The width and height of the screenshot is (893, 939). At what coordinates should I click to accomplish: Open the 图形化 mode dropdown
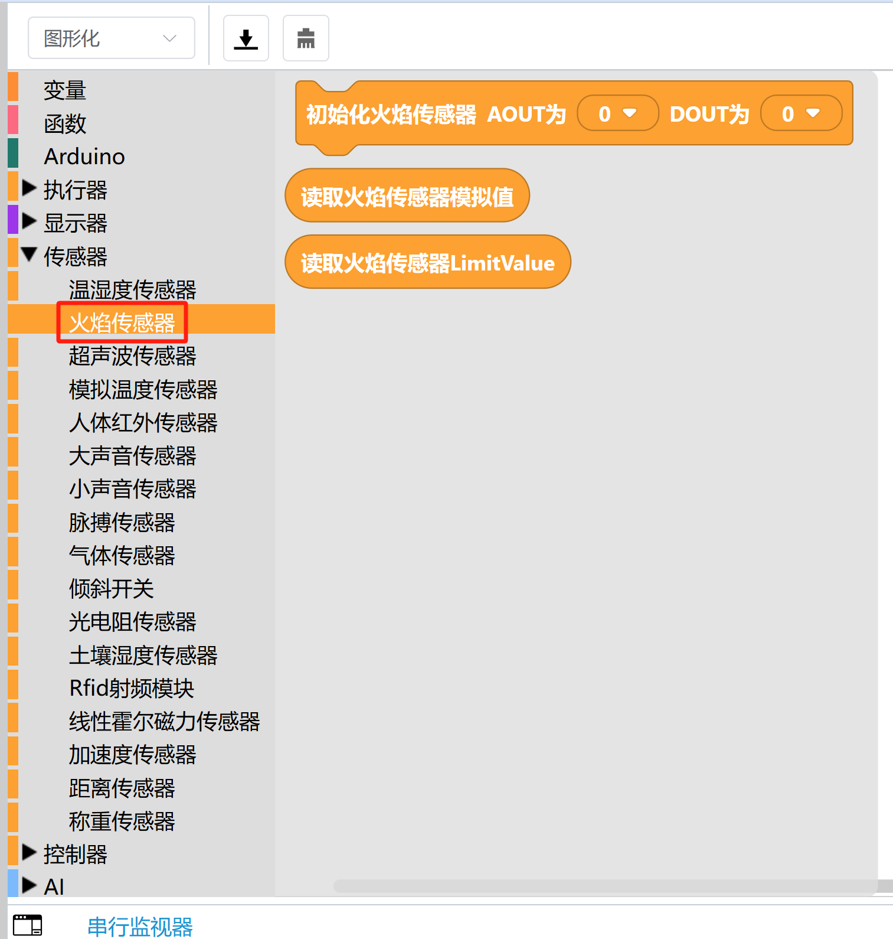(x=112, y=38)
